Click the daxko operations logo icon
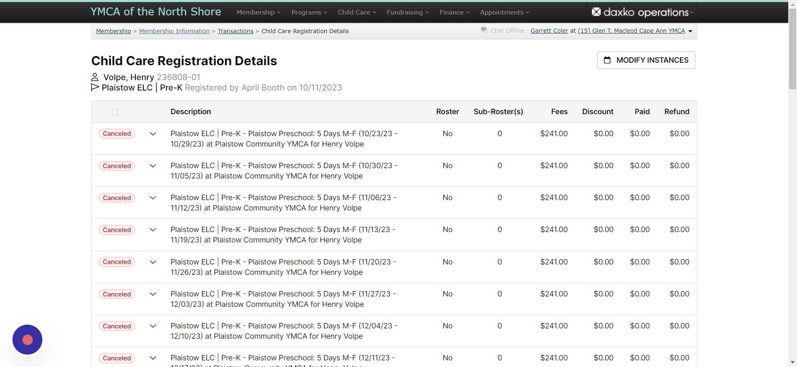The height and width of the screenshot is (367, 797). (x=596, y=12)
